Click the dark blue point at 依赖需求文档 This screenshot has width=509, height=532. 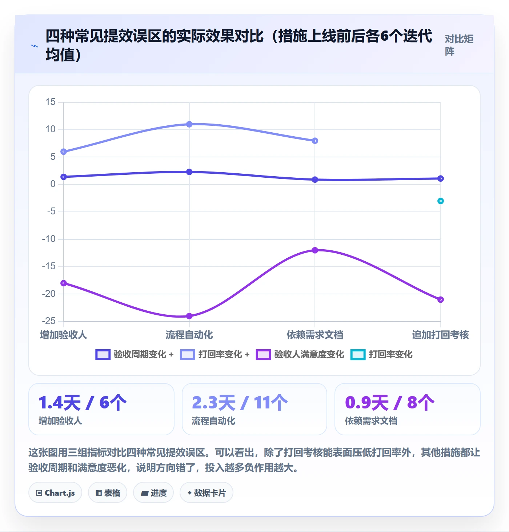click(315, 180)
